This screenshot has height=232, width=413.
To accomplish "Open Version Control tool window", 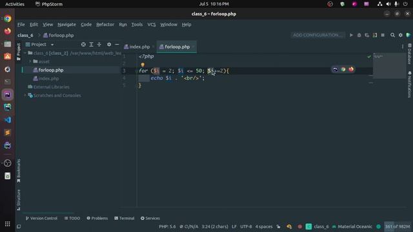I will pos(41,218).
